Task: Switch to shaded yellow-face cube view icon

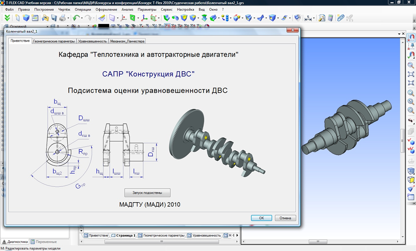Action: click(411, 180)
